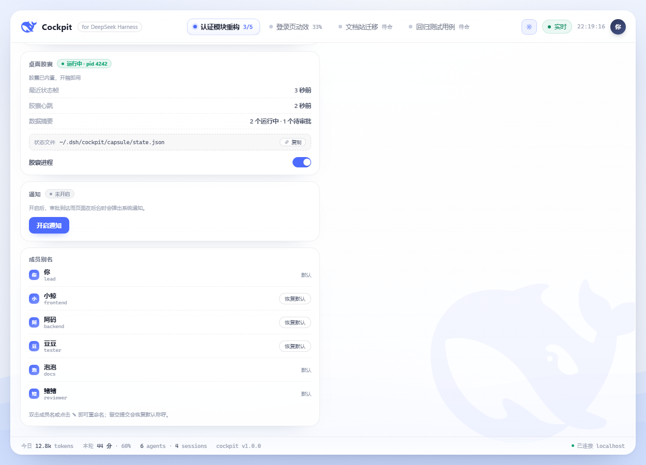646x465 pixels.
Task: Click the 实时 live status badge
Action: click(557, 27)
